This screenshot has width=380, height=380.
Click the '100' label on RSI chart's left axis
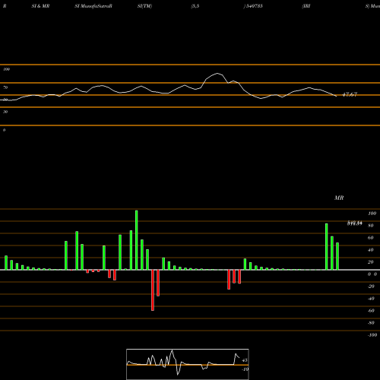[6, 69]
